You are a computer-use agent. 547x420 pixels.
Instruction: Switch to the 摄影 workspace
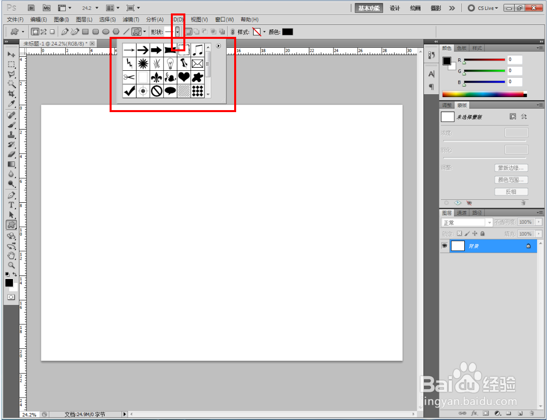tap(436, 7)
